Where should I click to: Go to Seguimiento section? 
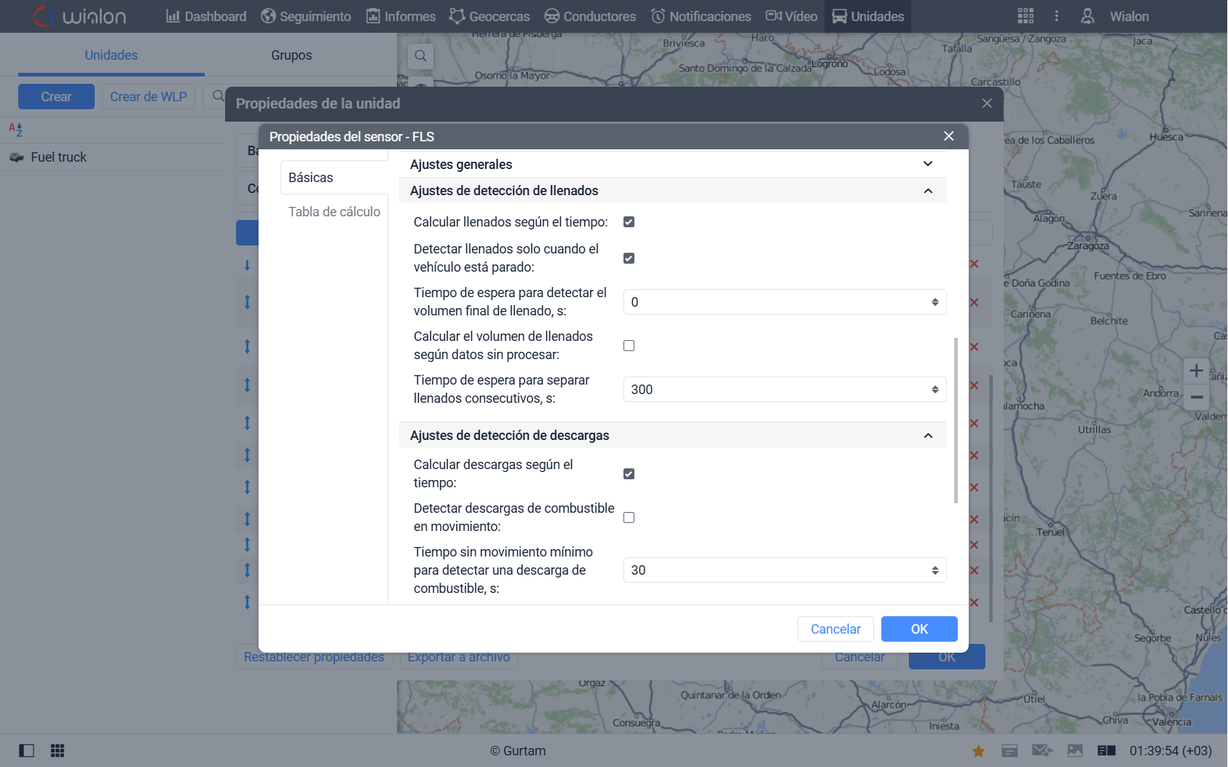[306, 16]
